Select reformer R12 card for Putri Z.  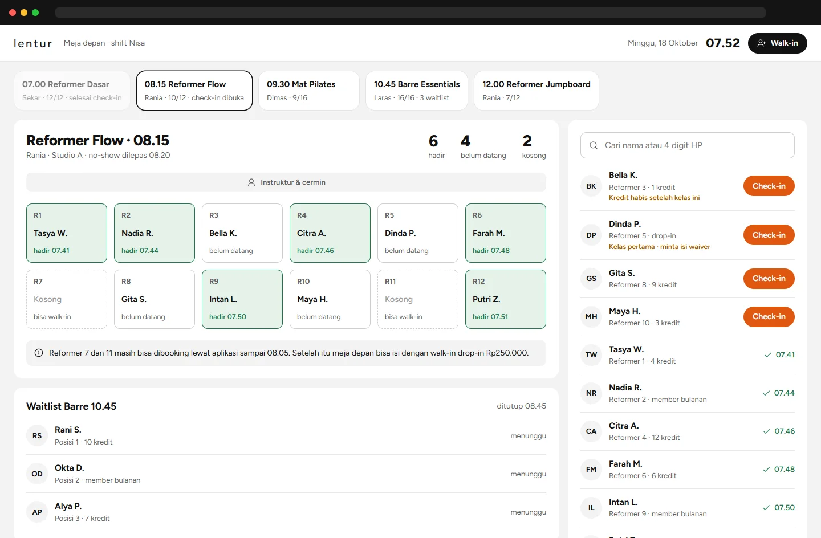506,299
